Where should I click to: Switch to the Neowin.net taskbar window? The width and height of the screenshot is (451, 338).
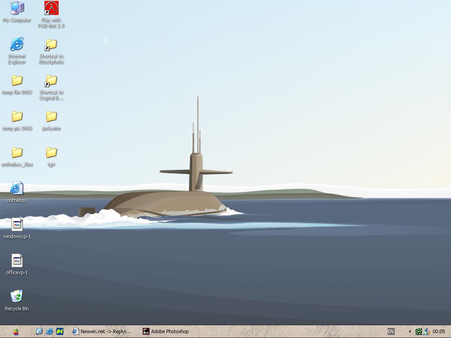(102, 331)
